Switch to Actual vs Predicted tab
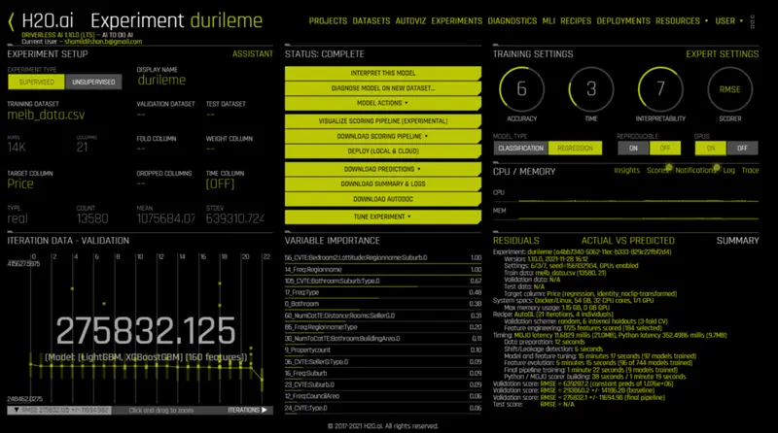Screen dimensions: 778x433 click(627, 241)
